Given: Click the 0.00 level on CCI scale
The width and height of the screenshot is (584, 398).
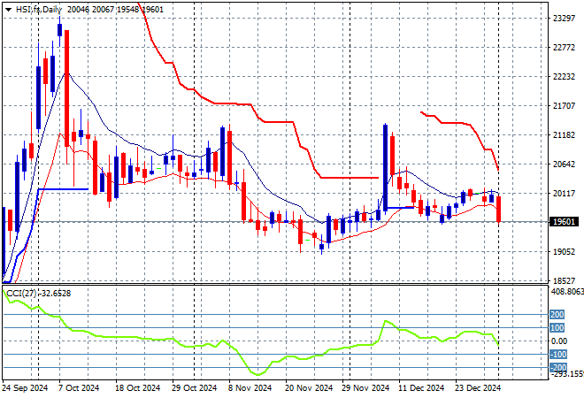Looking at the screenshot, I should point(559,341).
